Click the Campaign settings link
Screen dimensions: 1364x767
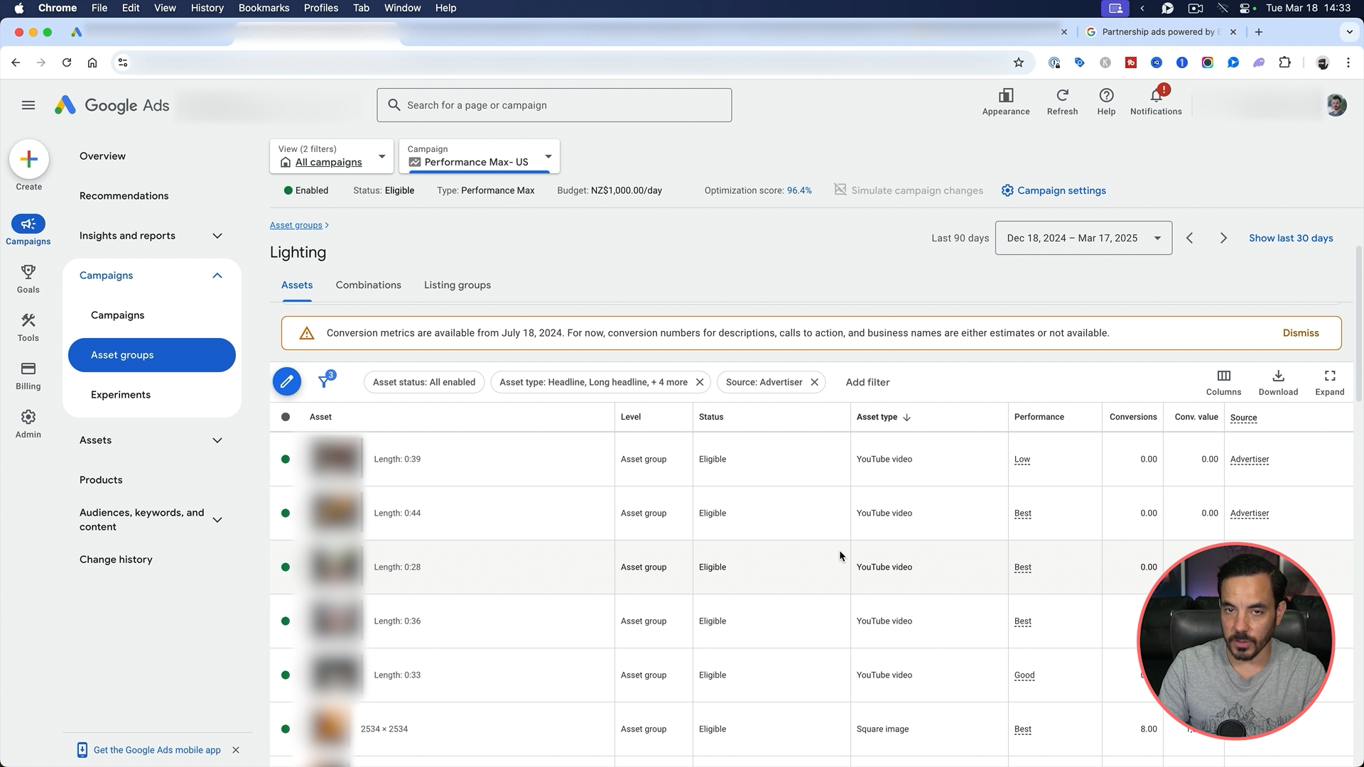[1054, 190]
